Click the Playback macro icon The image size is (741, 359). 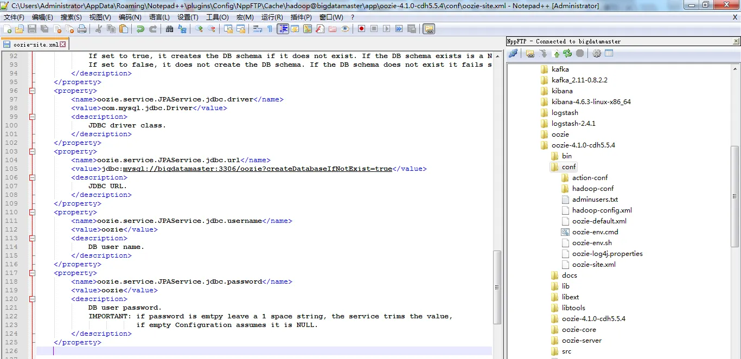point(386,29)
